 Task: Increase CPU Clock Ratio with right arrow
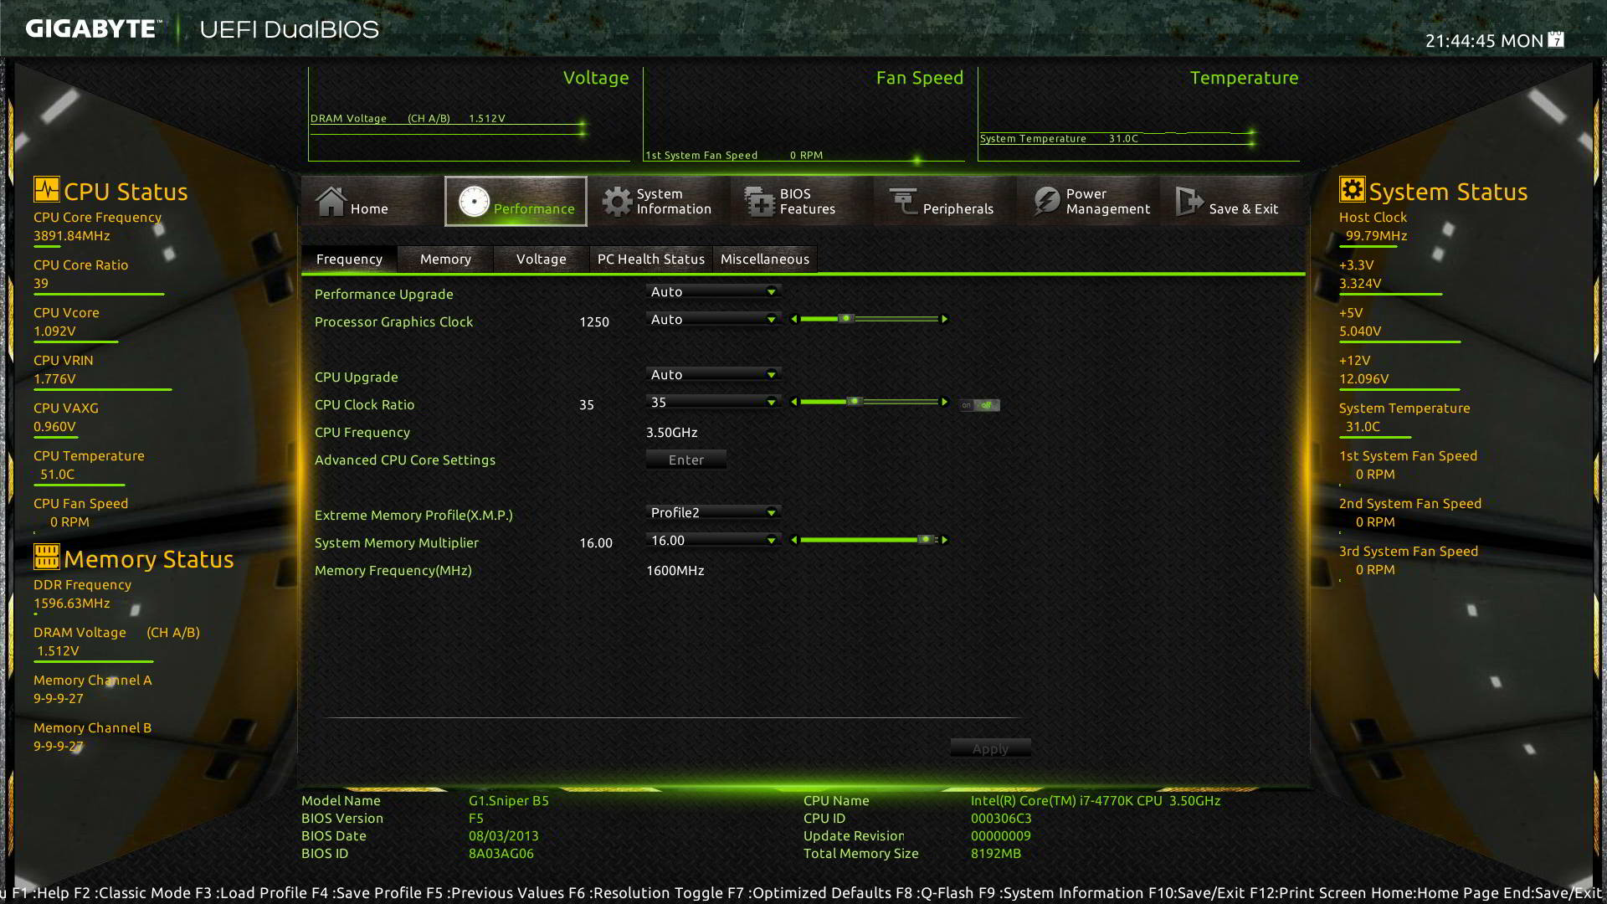click(x=944, y=402)
